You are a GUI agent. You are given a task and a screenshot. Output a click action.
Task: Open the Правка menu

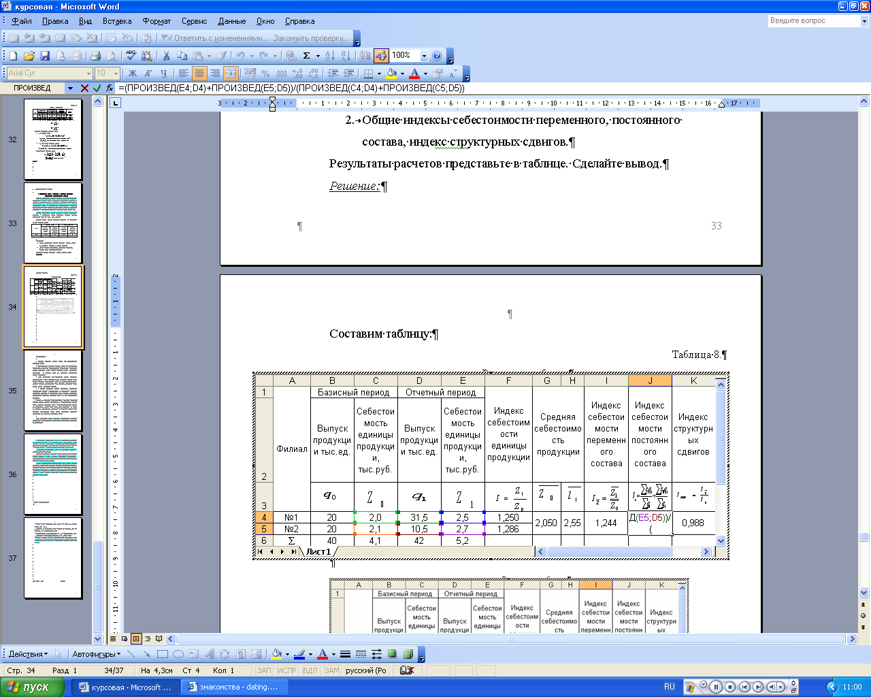tap(55, 21)
